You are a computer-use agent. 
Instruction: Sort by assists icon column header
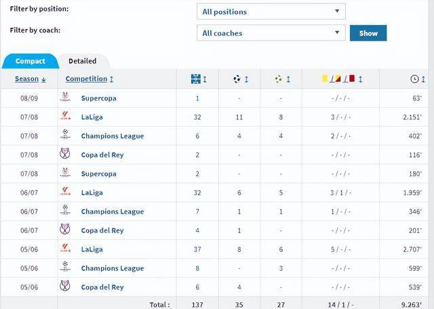tap(282, 79)
